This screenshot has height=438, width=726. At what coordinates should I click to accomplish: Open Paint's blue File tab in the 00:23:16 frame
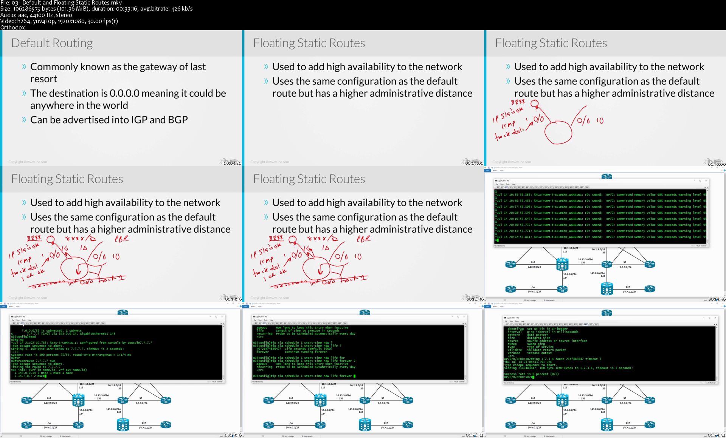tap(3, 307)
